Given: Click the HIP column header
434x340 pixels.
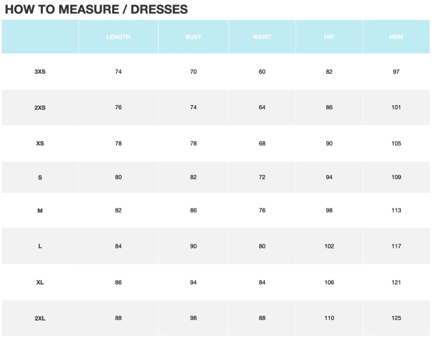Looking at the screenshot, I should point(329,37).
